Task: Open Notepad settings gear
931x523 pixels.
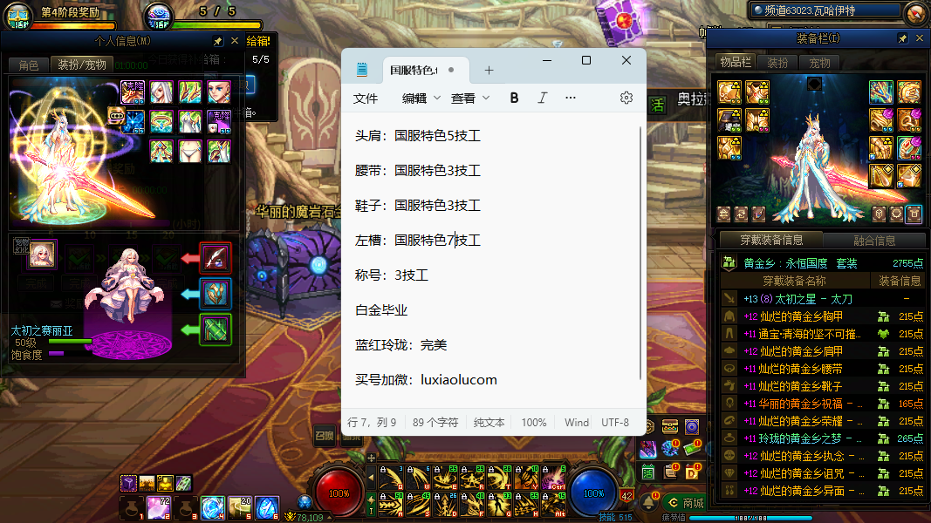Action: tap(626, 98)
